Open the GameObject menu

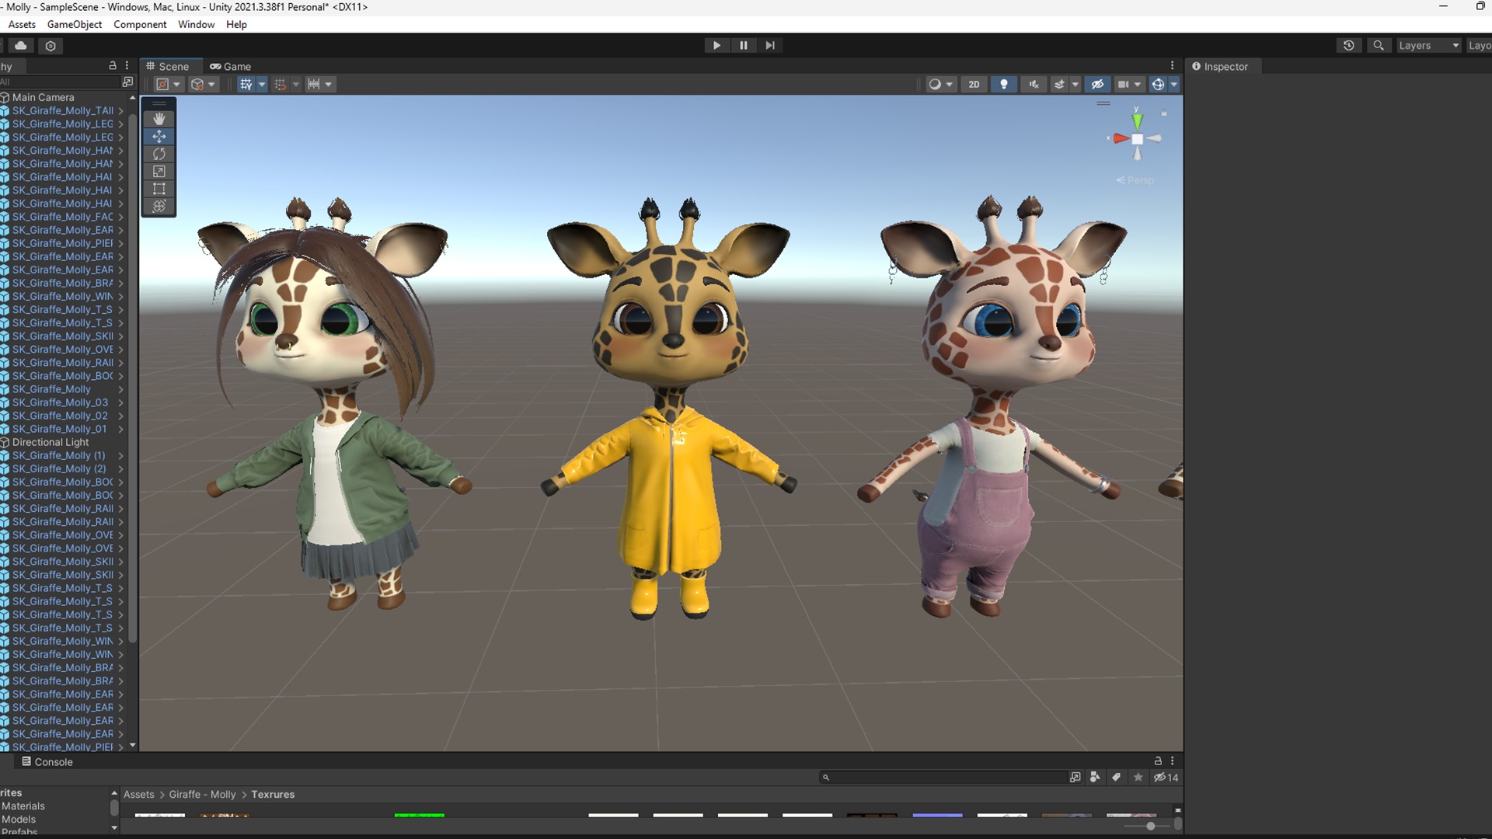point(75,24)
